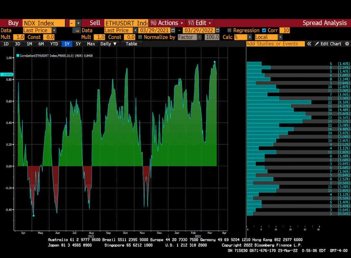Viewport: 351px width, 258px height.
Task: Click the cyan Correlation legend marker
Action: click(x=18, y=56)
